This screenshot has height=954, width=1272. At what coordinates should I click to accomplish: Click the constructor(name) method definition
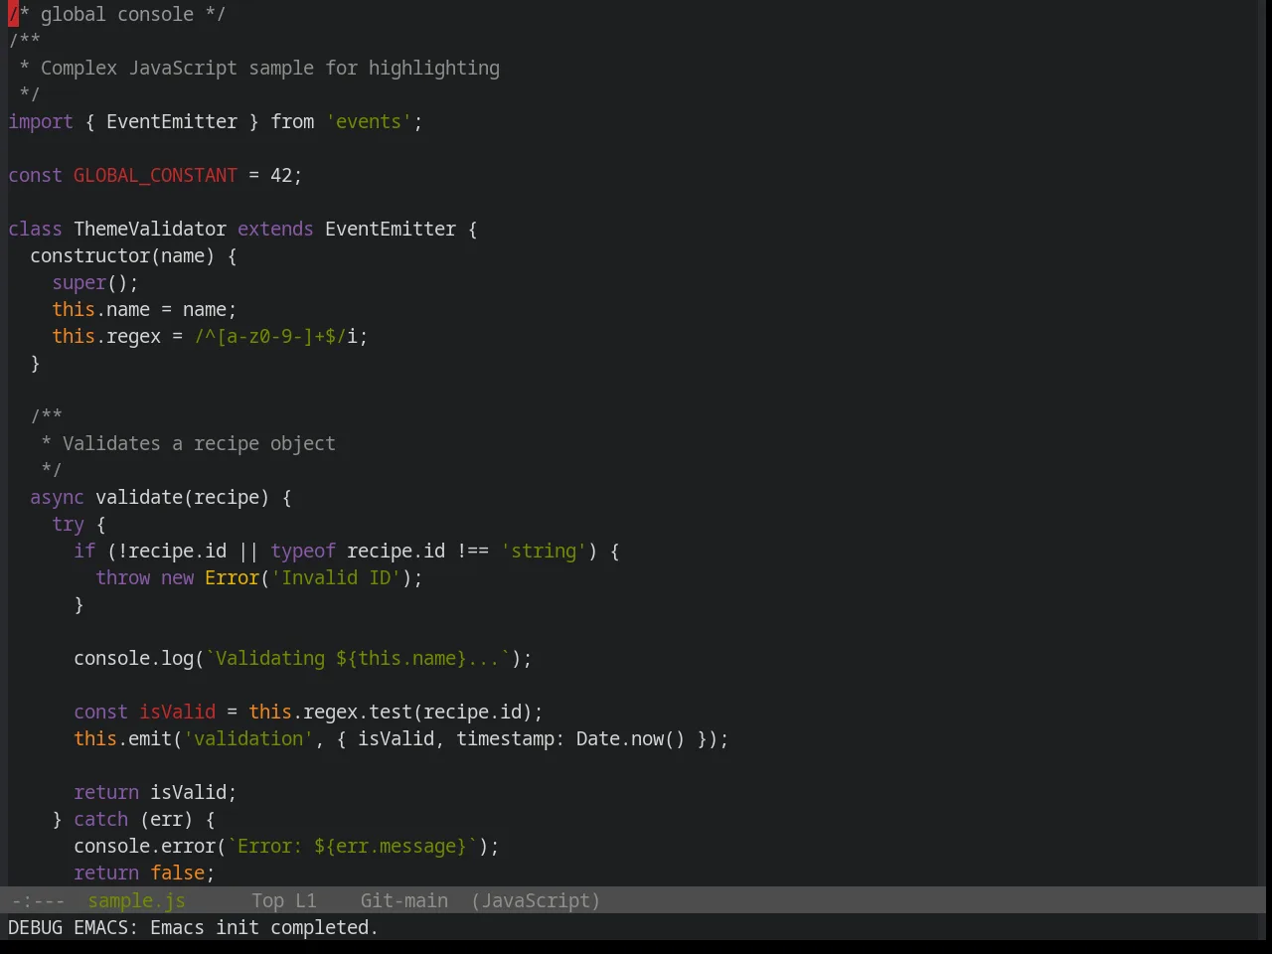click(x=122, y=255)
